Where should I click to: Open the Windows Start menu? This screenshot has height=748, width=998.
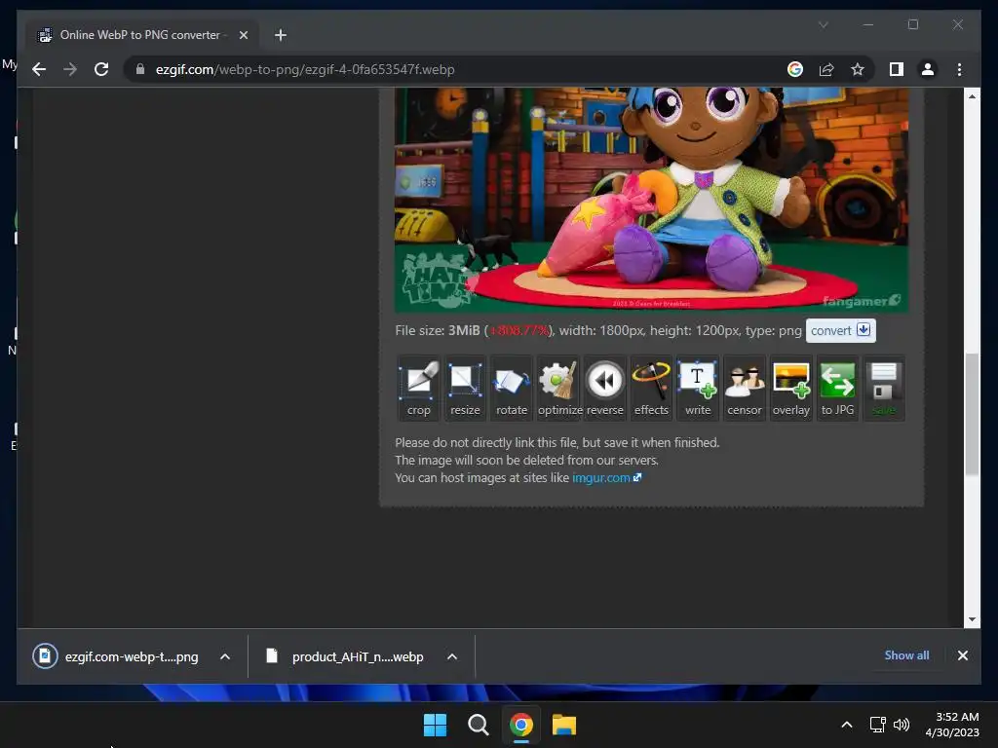(x=436, y=725)
